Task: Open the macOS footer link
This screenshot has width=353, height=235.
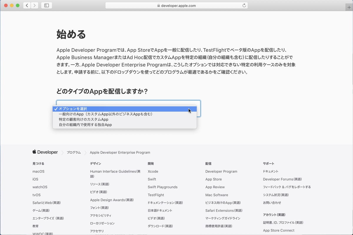Action: [x=39, y=171]
